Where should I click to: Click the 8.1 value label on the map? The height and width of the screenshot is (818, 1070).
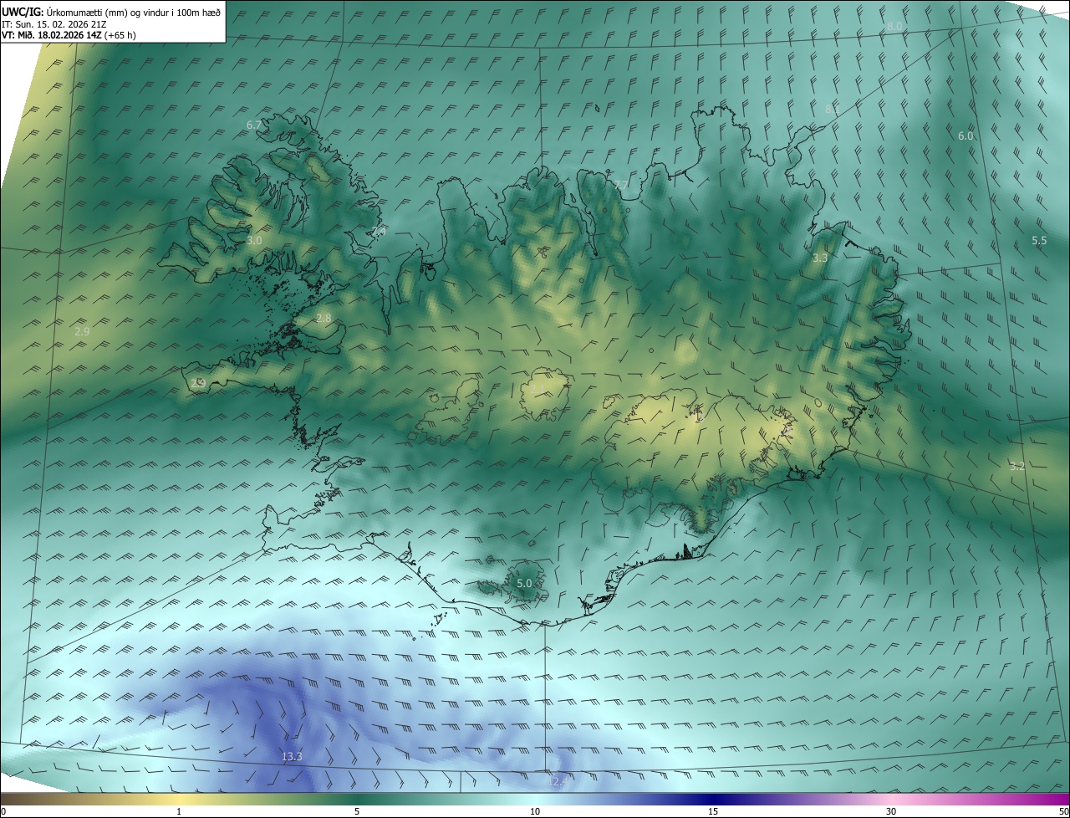click(x=833, y=109)
